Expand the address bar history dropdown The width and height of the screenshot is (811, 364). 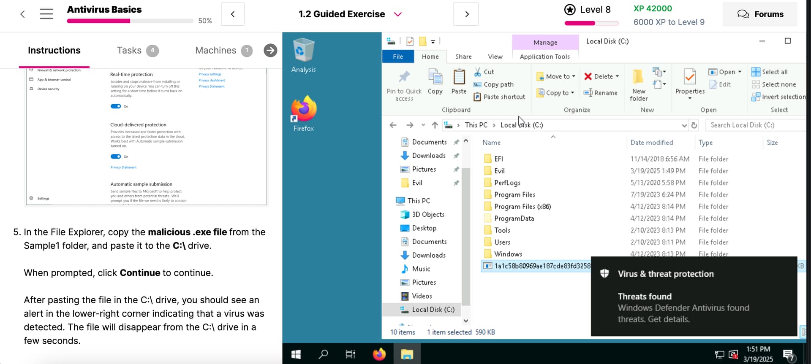[684, 125]
